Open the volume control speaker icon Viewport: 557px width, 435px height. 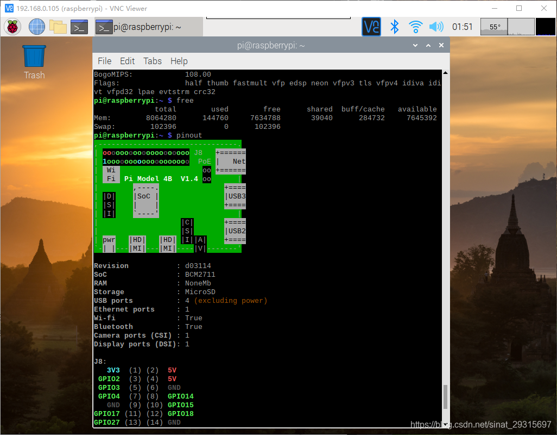436,27
